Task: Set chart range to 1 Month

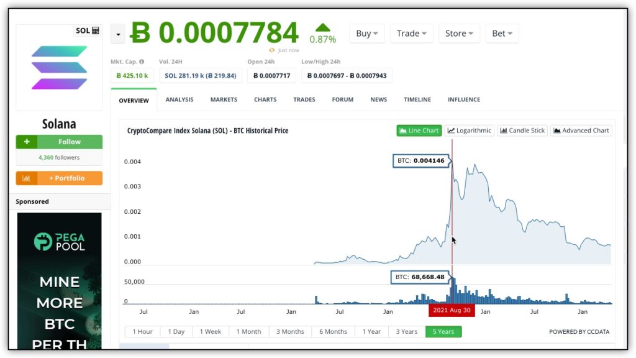Action: pyautogui.click(x=248, y=332)
